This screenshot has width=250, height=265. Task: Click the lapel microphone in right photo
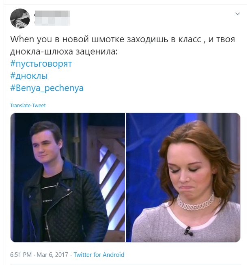[188, 231]
